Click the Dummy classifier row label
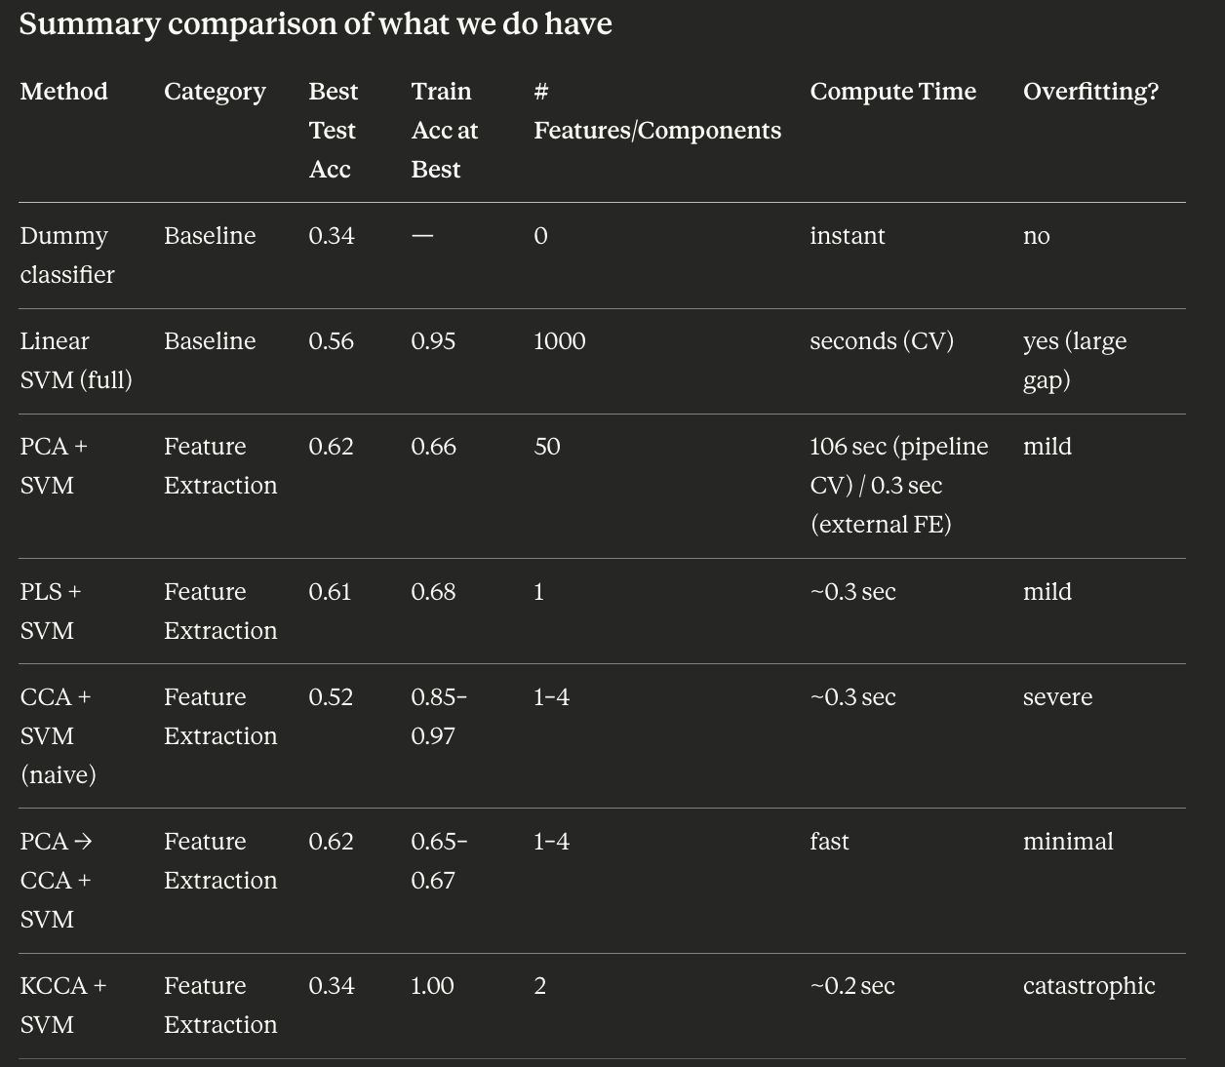Screen dimensions: 1225x1067 pyautogui.click(x=66, y=255)
